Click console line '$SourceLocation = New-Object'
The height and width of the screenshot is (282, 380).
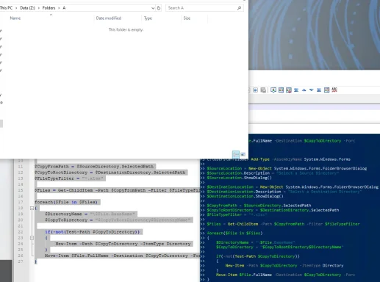click(287, 168)
